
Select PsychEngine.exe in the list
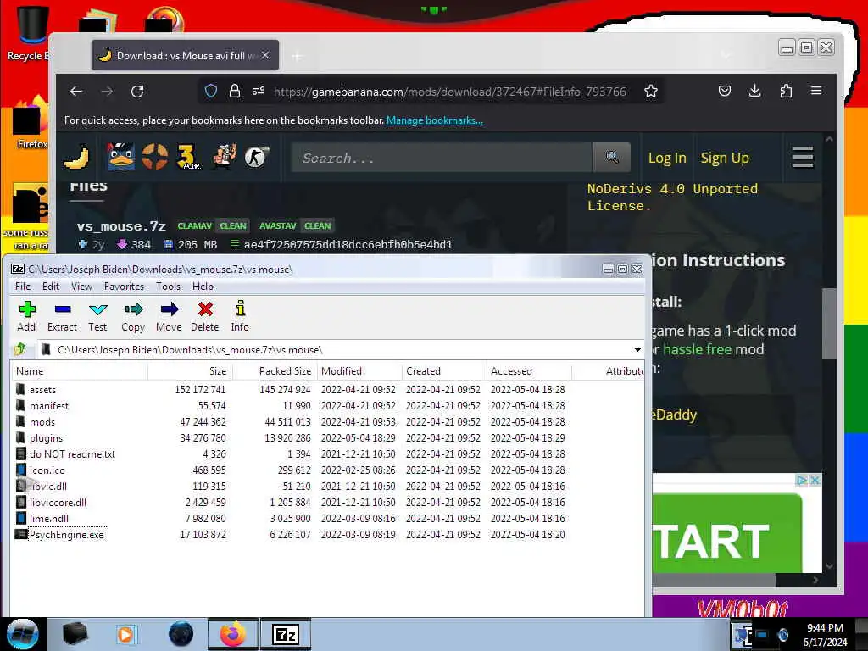coord(66,535)
